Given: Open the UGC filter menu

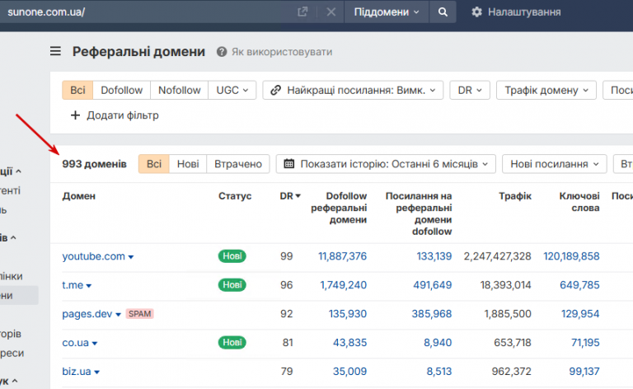Looking at the screenshot, I should (x=232, y=90).
